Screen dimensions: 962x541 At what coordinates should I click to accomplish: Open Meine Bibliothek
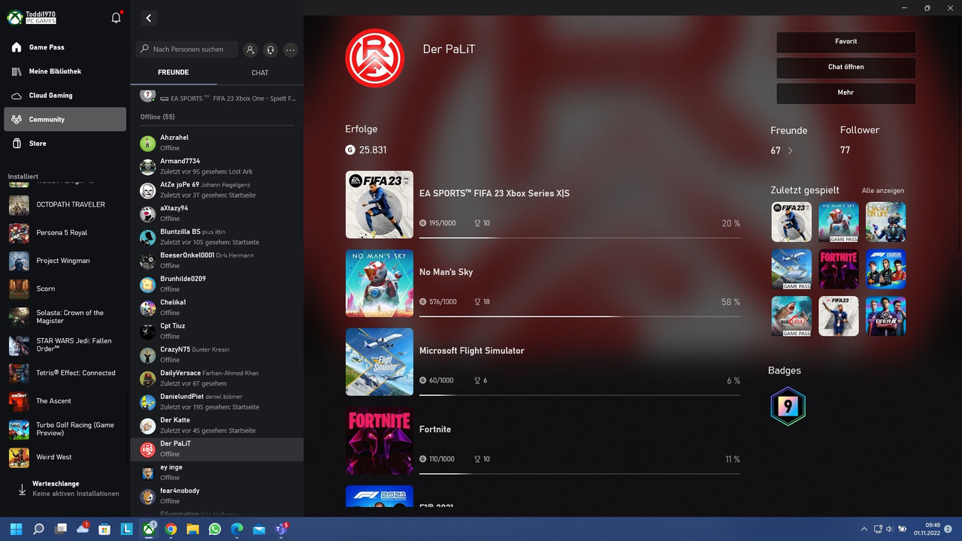[65, 71]
